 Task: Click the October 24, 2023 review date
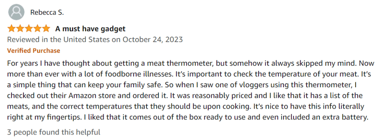153,40
